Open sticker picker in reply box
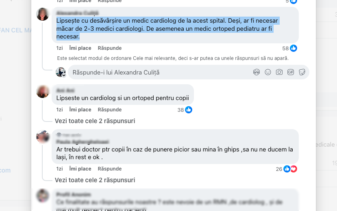337x211 pixels. click(x=302, y=72)
